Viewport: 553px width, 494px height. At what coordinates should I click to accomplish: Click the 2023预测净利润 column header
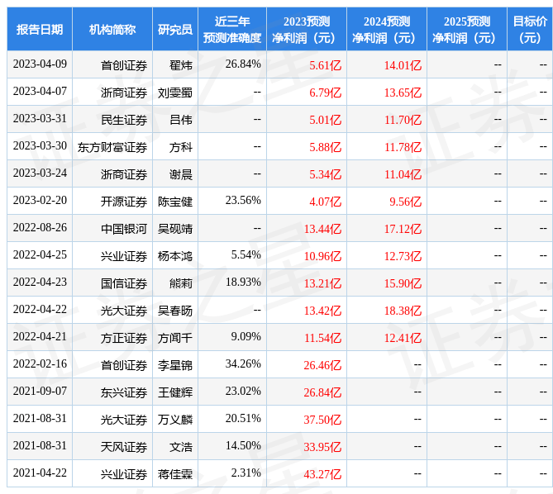307,29
